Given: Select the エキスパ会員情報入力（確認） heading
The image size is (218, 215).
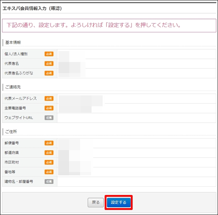Looking at the screenshot, I should [x=32, y=8].
